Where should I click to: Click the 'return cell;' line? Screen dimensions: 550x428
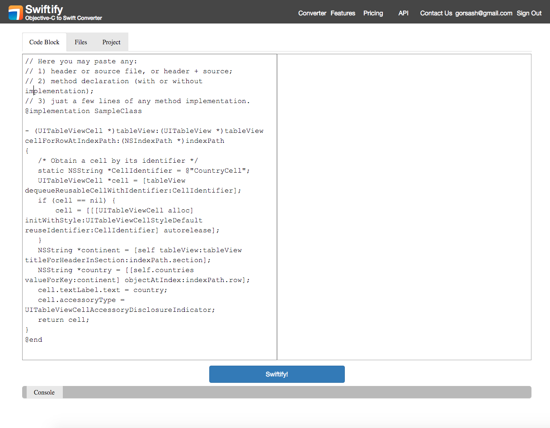[x=64, y=320]
